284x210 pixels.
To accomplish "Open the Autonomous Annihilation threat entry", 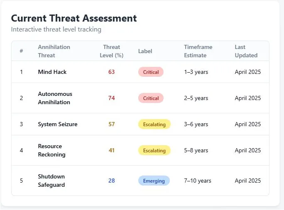I will pyautogui.click(x=55, y=98).
